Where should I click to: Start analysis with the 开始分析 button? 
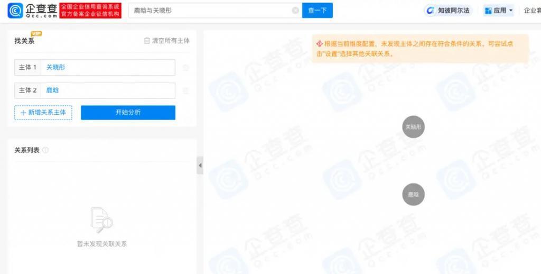point(128,113)
